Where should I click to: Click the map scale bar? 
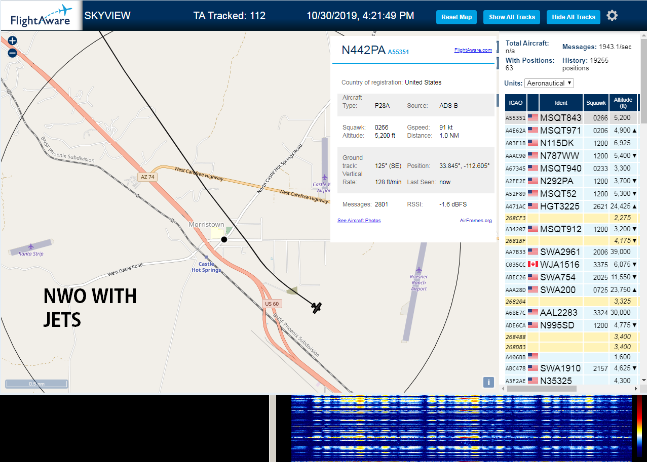[x=36, y=384]
